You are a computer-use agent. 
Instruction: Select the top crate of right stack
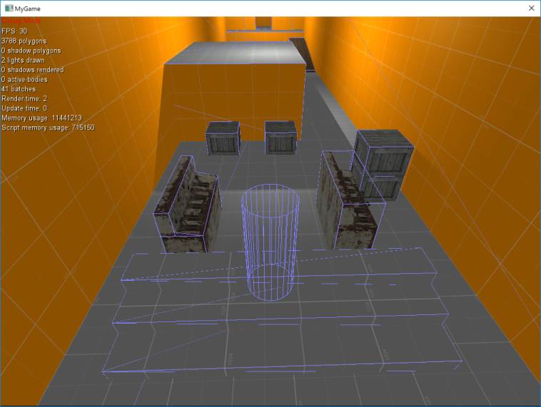pos(383,152)
